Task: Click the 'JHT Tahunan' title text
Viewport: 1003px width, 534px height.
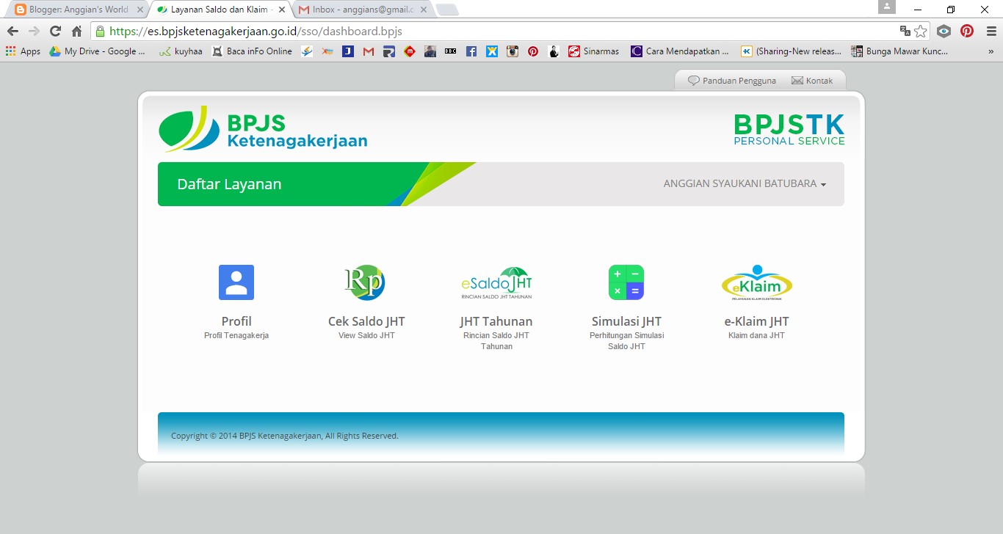Action: [x=496, y=321]
